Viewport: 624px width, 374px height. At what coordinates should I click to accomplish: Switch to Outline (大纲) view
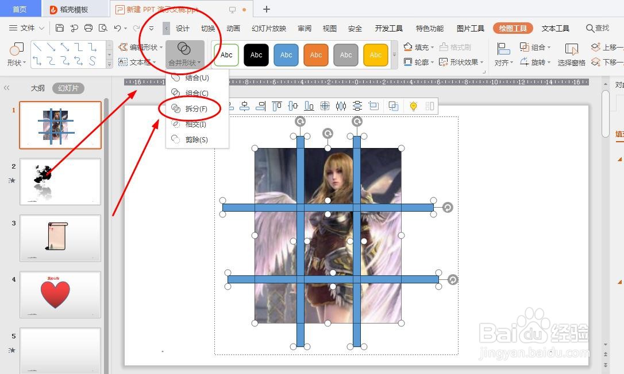pyautogui.click(x=38, y=88)
